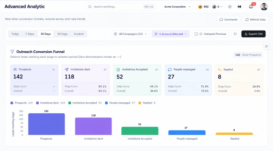Image resolution: width=273 pixels, height=151 pixels.
Task: Click the Refresh Data button
Action: 256,20
